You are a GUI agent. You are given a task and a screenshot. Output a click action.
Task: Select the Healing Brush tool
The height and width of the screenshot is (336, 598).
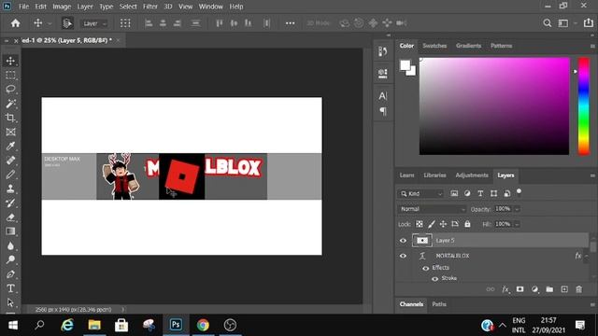[x=10, y=161]
